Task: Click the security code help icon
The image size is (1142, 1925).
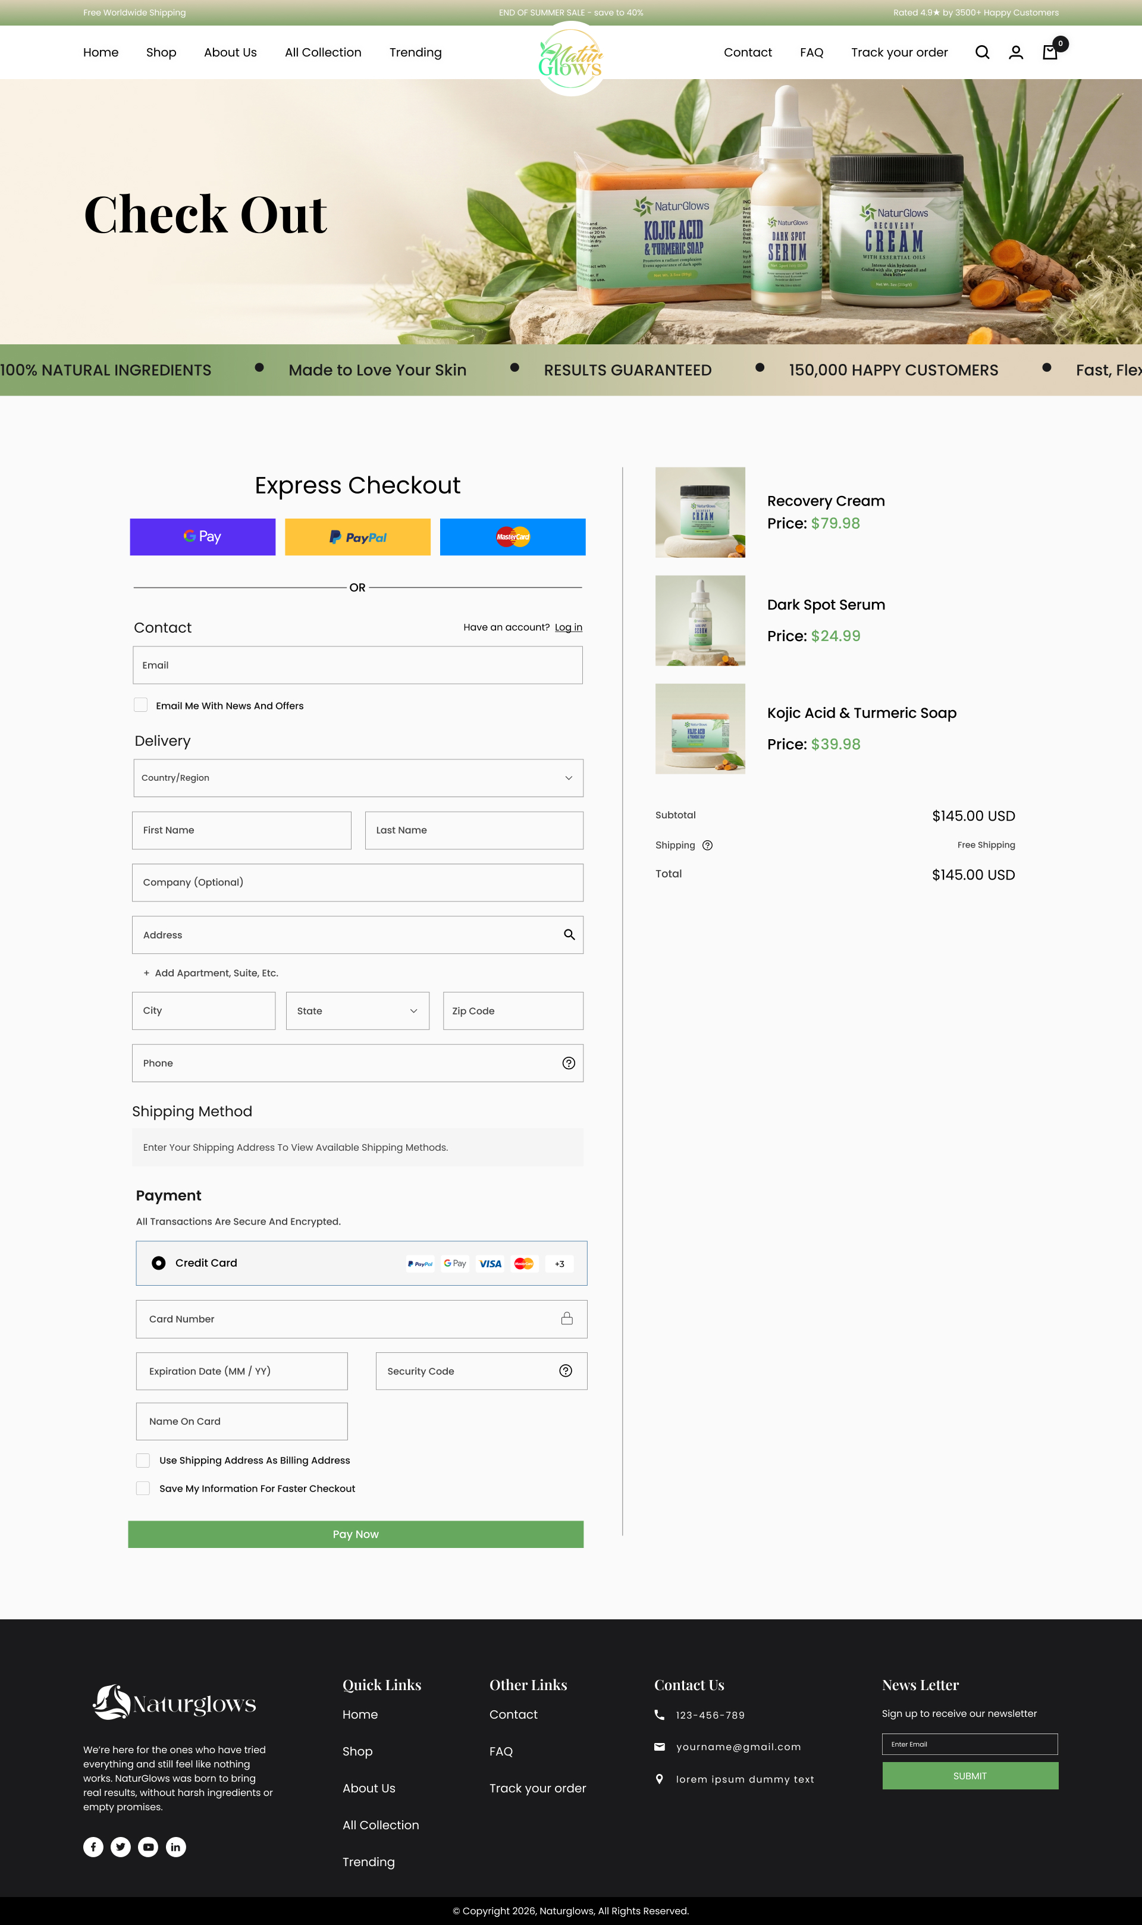Action: (x=566, y=1370)
